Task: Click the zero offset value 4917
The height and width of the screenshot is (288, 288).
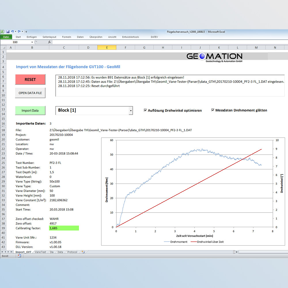Action: point(53,223)
